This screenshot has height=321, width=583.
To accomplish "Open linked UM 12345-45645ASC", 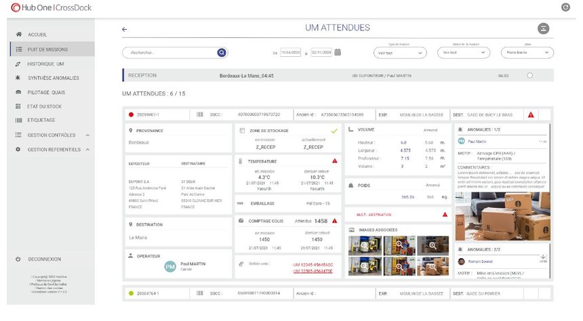I will coord(313,265).
